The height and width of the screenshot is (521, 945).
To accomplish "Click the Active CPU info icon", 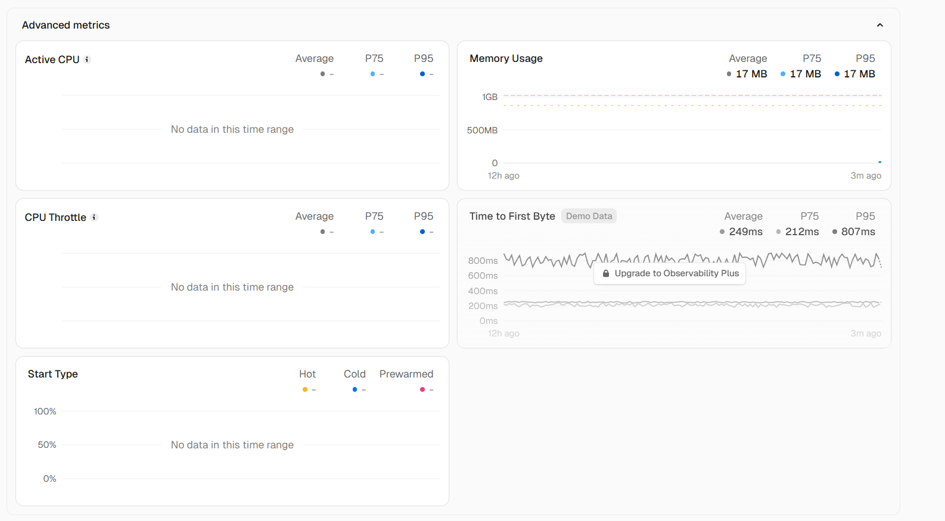I will tap(87, 60).
